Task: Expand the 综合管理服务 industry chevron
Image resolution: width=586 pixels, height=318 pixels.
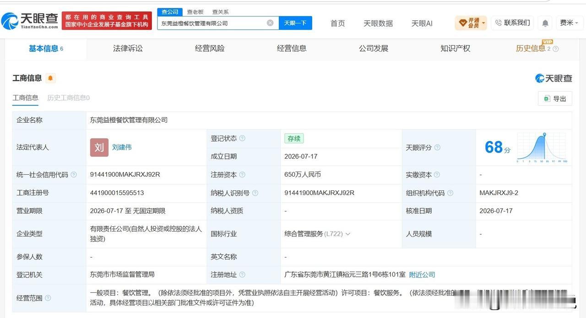Action: tap(347, 234)
